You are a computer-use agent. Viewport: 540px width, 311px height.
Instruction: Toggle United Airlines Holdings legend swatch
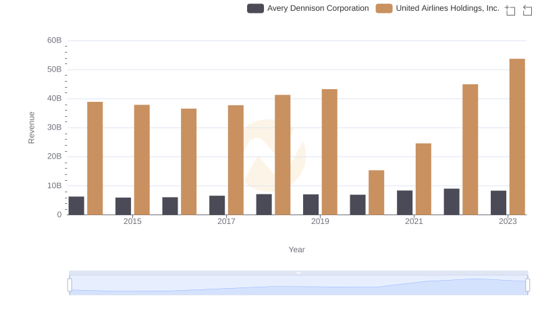pyautogui.click(x=384, y=8)
